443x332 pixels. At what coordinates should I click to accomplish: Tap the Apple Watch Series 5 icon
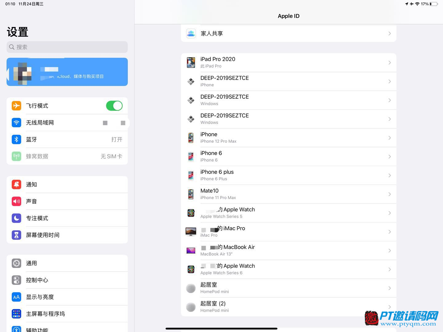191,213
